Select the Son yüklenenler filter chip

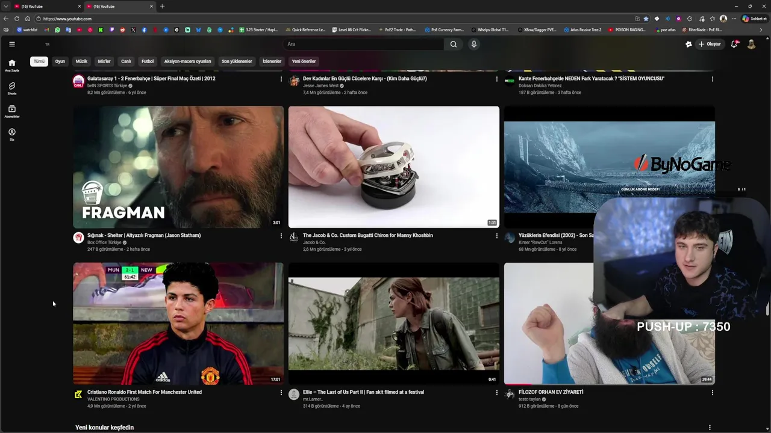coord(237,61)
